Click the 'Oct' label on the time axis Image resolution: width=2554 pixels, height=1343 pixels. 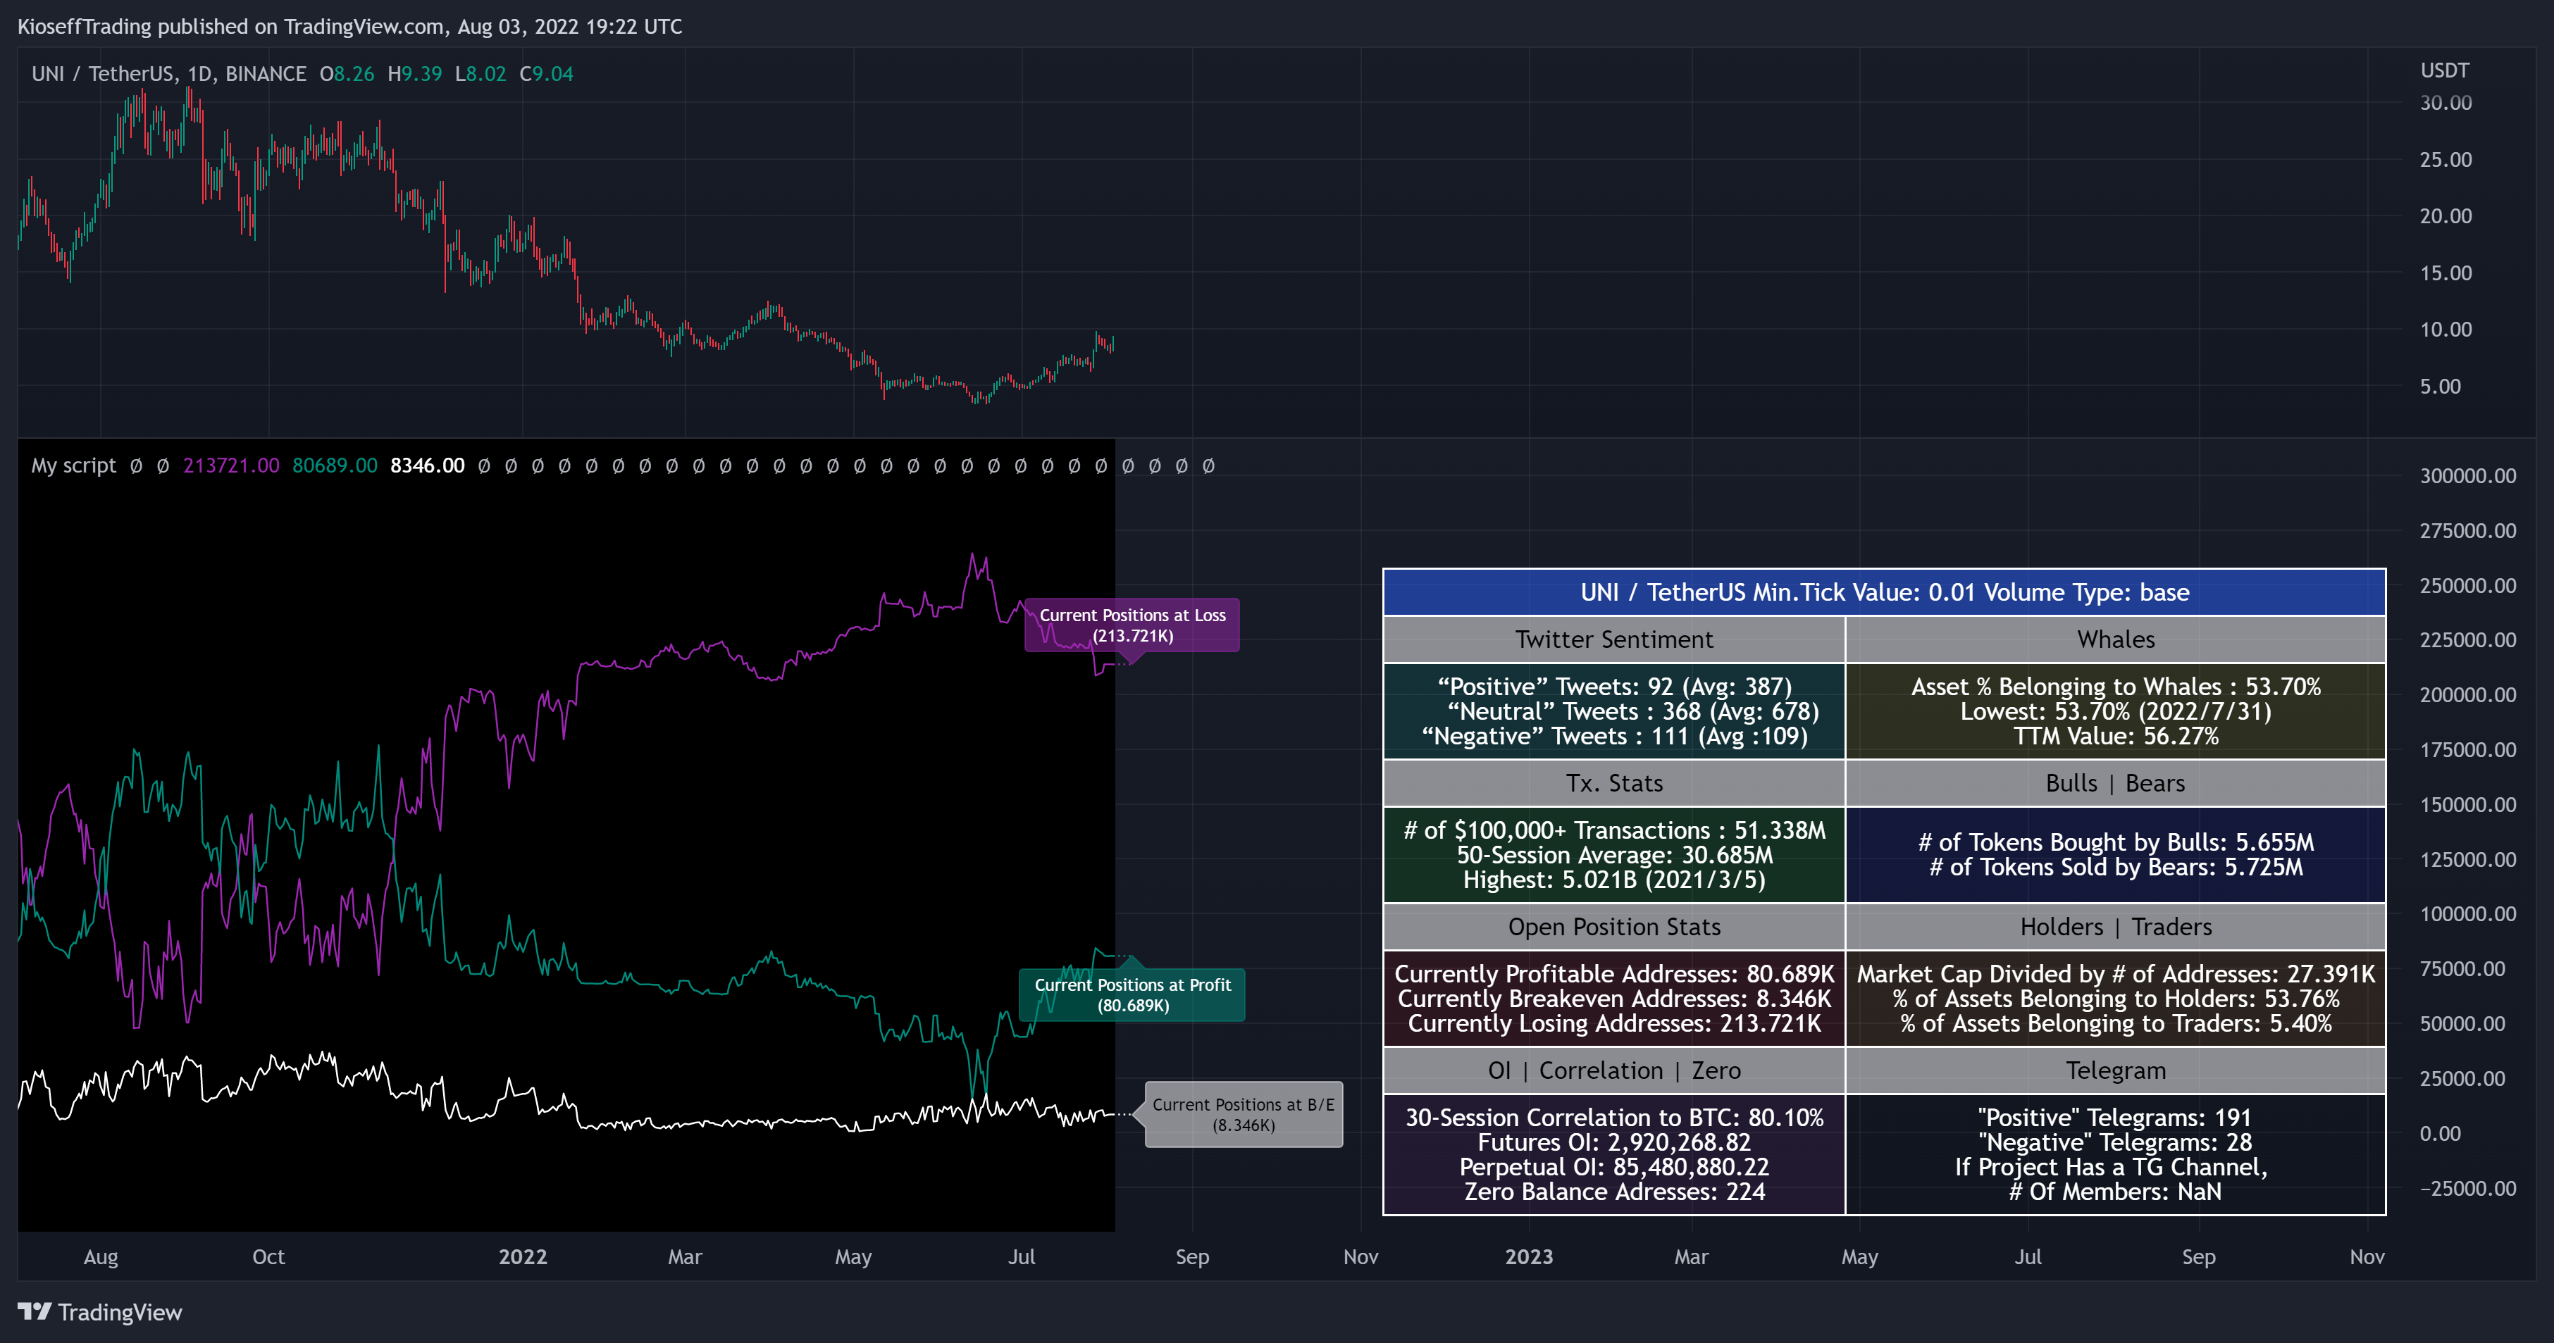(x=268, y=1257)
